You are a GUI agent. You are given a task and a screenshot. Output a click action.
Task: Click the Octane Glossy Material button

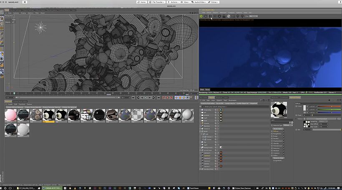tap(33, 107)
